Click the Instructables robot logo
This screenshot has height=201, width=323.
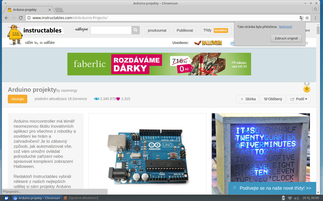15,34
